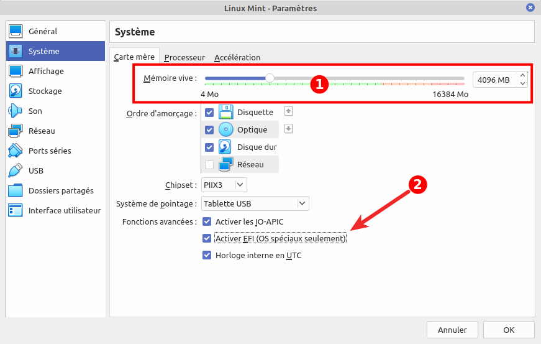
Task: Click the Disquette label in boot order
Action: pyautogui.click(x=255, y=112)
